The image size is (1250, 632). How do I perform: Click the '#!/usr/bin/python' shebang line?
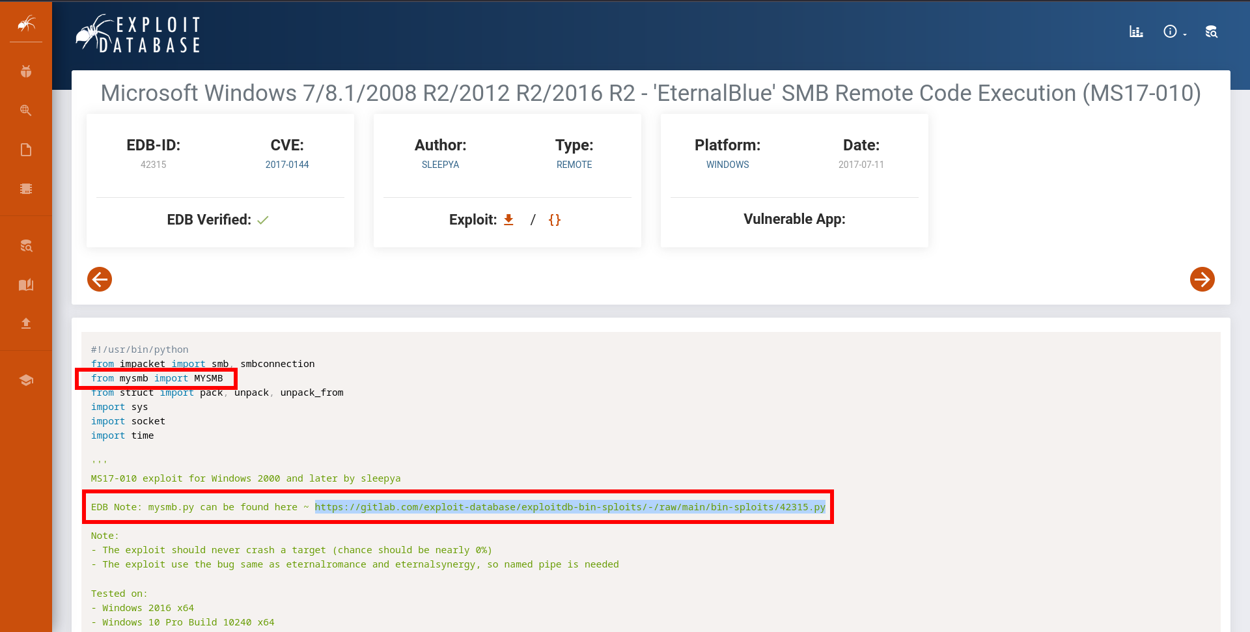(140, 350)
